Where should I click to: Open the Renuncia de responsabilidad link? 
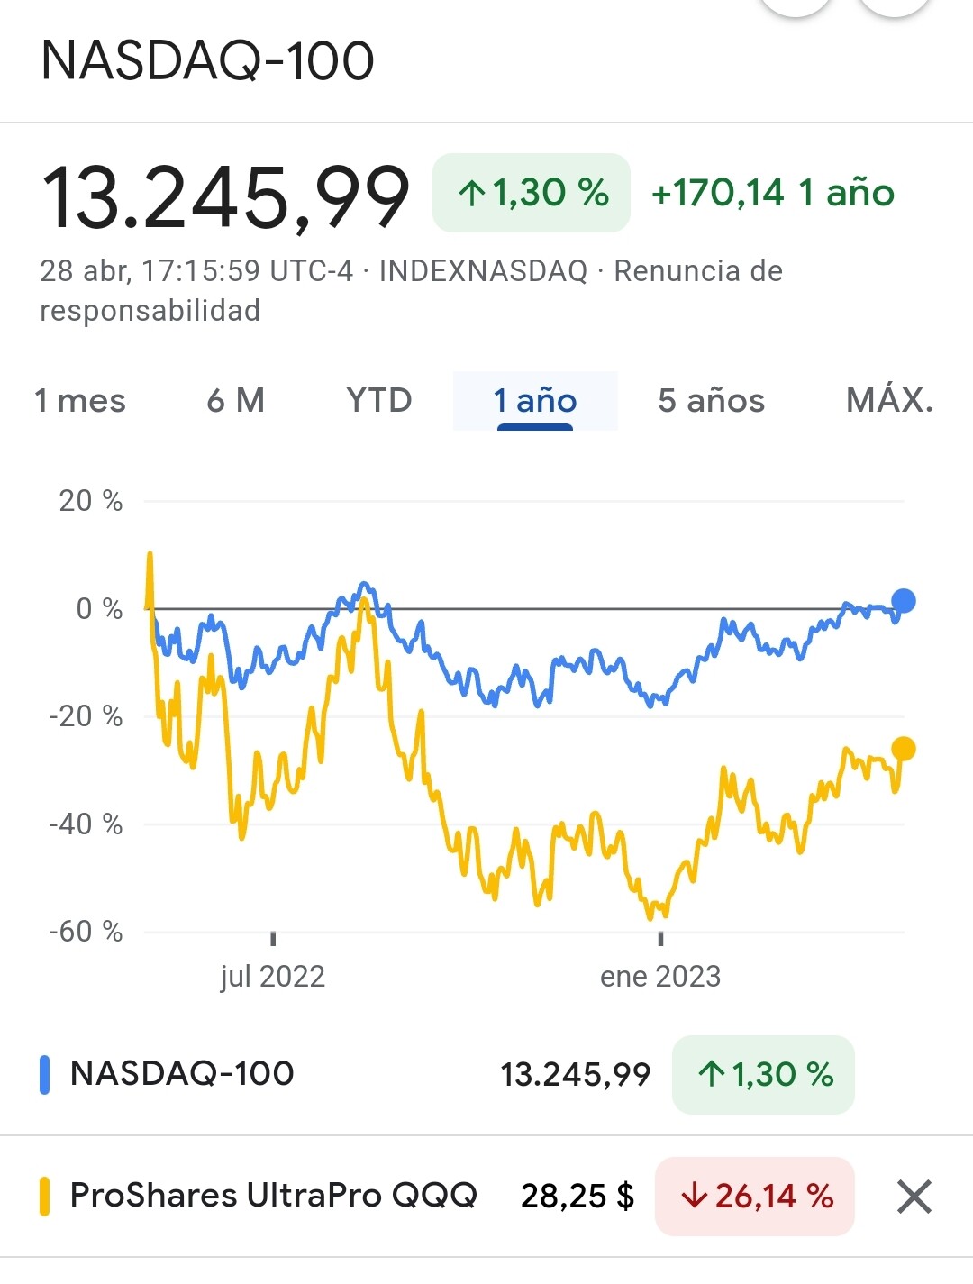697,271
